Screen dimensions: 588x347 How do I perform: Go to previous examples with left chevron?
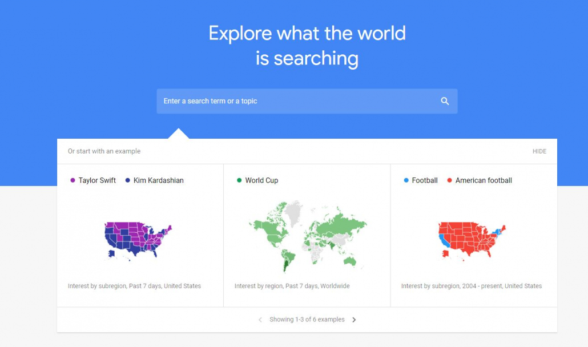(x=260, y=320)
